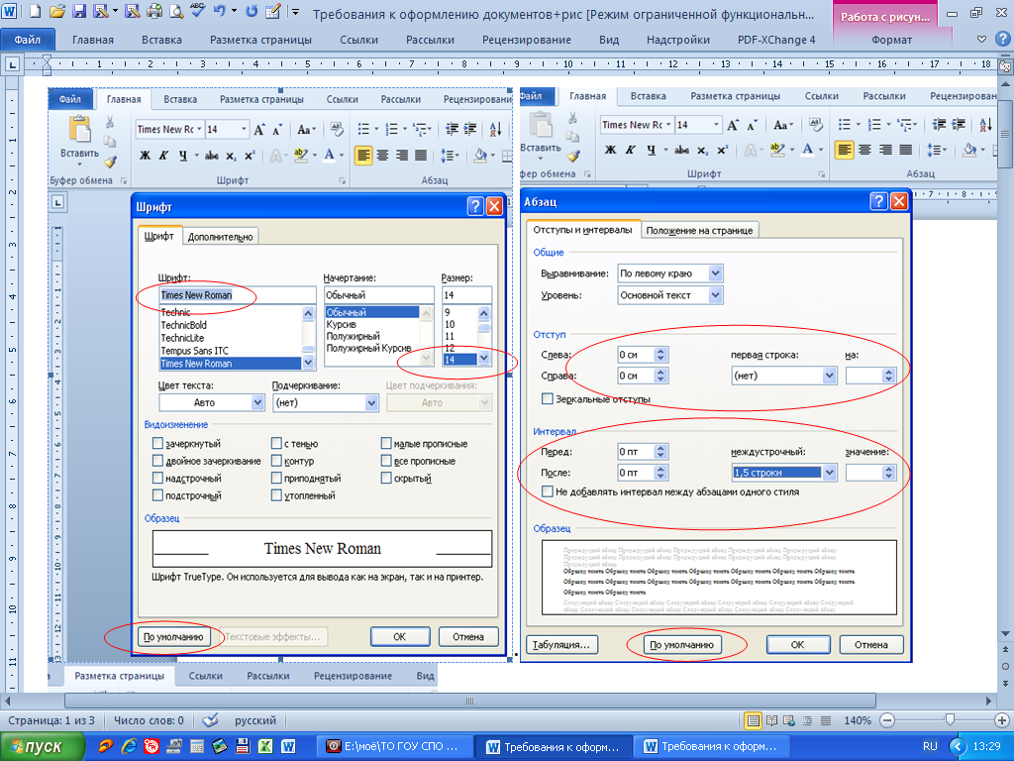1014x761 pixels.
Task: Open the Customize Quick Access Toolbar dropdown arrow
Action: click(295, 11)
